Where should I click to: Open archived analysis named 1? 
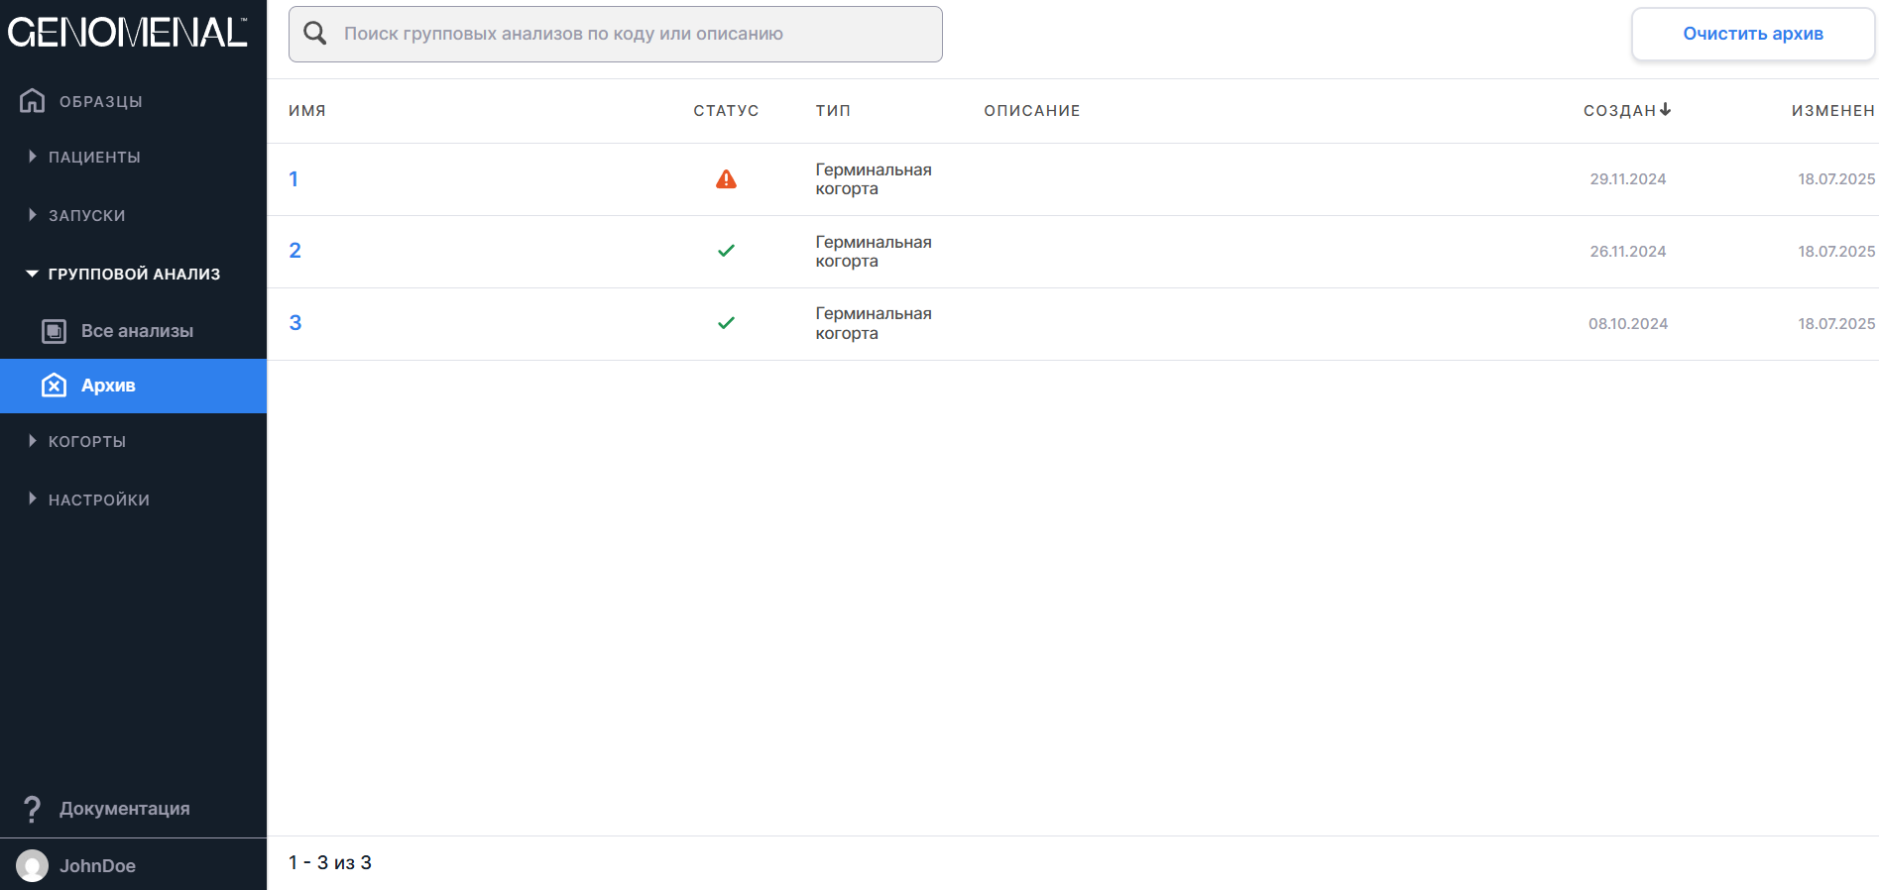[294, 179]
